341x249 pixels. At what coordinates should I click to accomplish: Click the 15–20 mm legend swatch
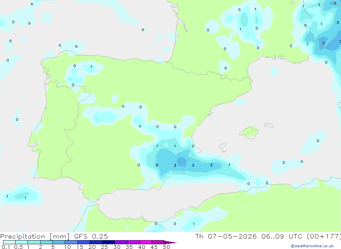tap(84, 242)
